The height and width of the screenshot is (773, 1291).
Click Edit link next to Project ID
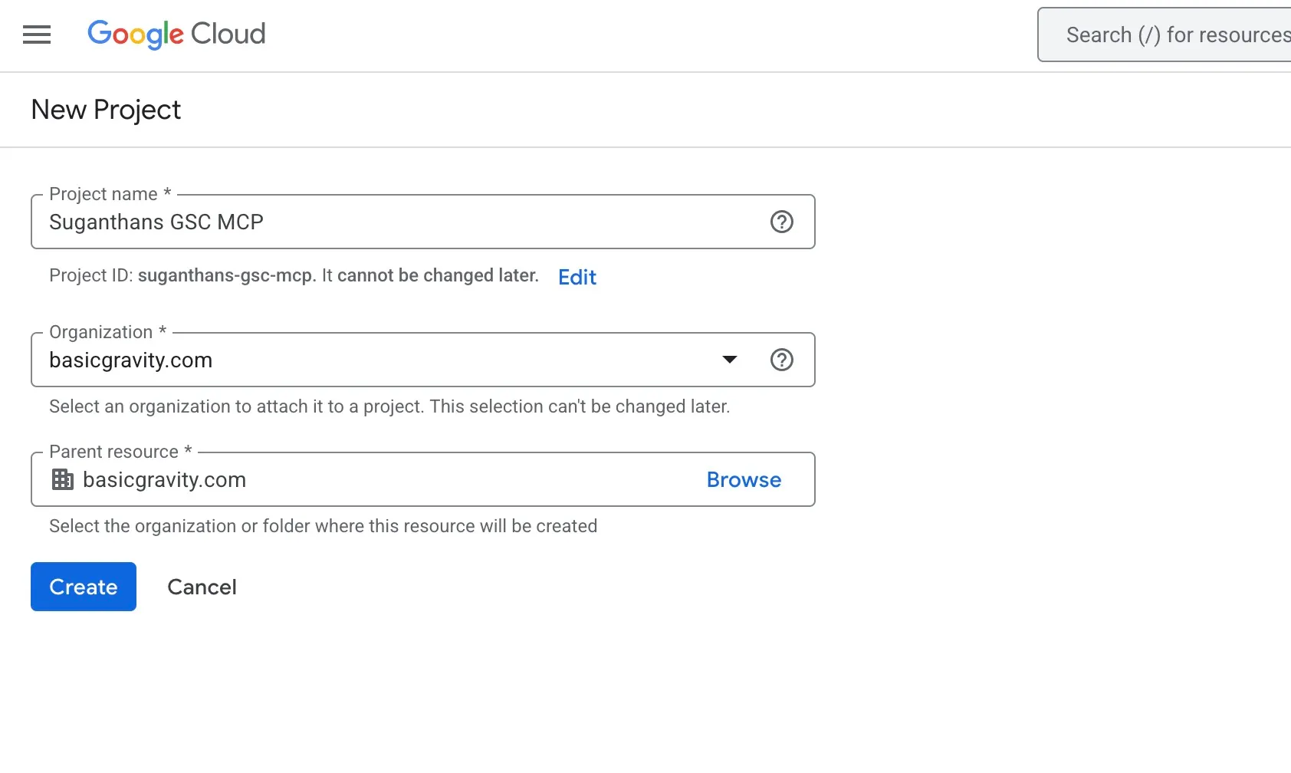tap(577, 277)
